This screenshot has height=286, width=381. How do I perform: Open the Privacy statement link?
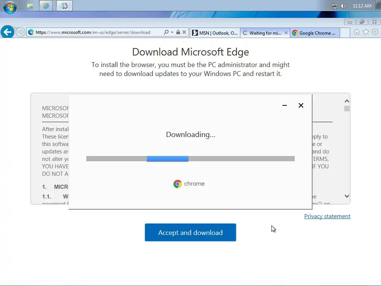tap(327, 216)
